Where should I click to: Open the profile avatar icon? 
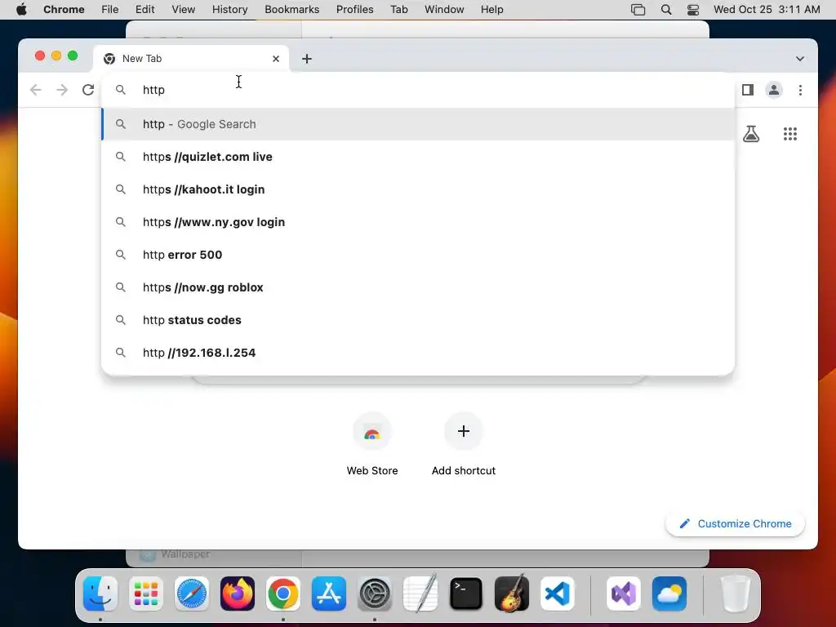(x=774, y=90)
